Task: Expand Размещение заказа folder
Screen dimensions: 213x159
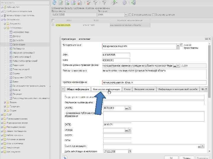Action: (x=2, y=127)
